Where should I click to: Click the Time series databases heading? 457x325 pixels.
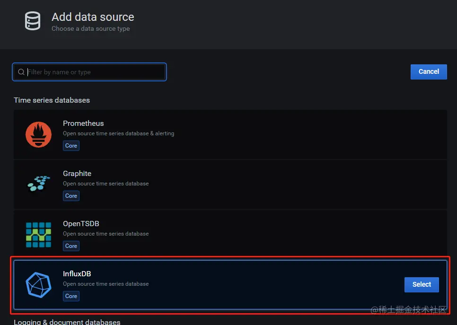click(x=52, y=100)
